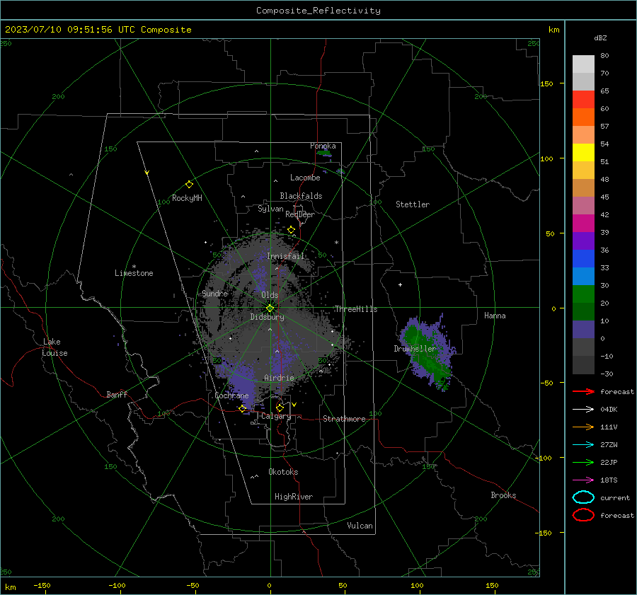Click the Vulcan city label
Screen dimensions: 637x595
(x=360, y=526)
